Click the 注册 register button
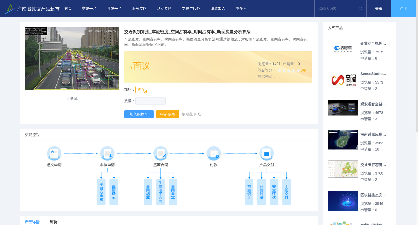 tap(403, 9)
